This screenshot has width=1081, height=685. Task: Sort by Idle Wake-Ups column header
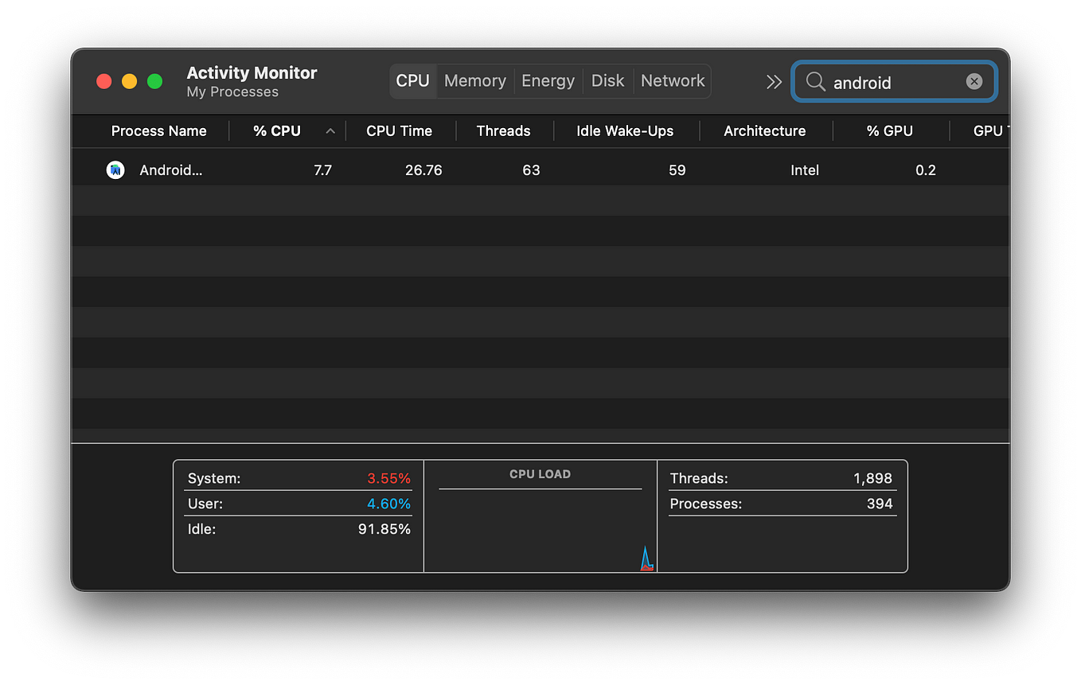click(x=625, y=131)
